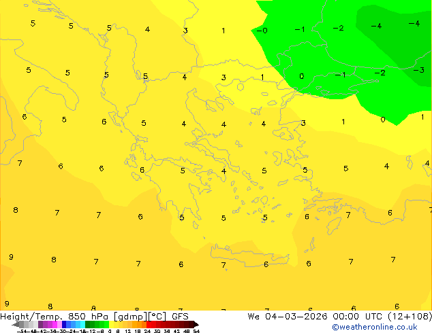The width and height of the screenshot is (432, 333).
Task: Click the legend label 54
Action: click(196, 331)
